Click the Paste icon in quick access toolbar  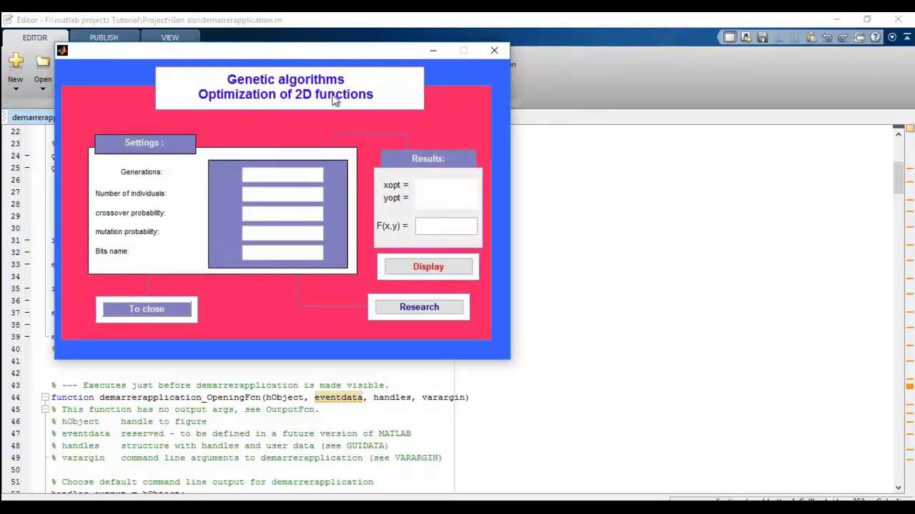(811, 37)
